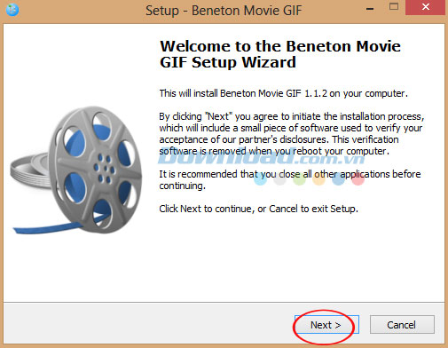This screenshot has width=448, height=348.
Task: Click the 'Setup - Beneton Movie GIF' title bar
Action: [224, 11]
